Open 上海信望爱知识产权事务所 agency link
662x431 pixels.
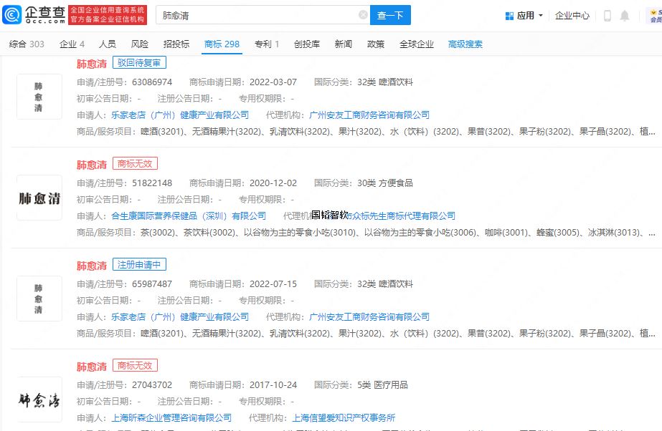coord(344,417)
